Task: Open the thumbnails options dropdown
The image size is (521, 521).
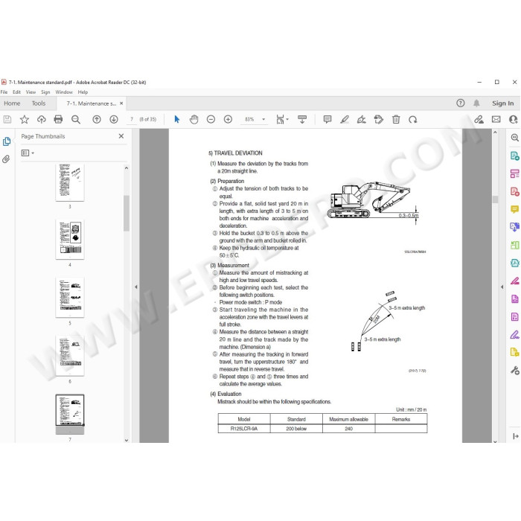Action: 28,153
